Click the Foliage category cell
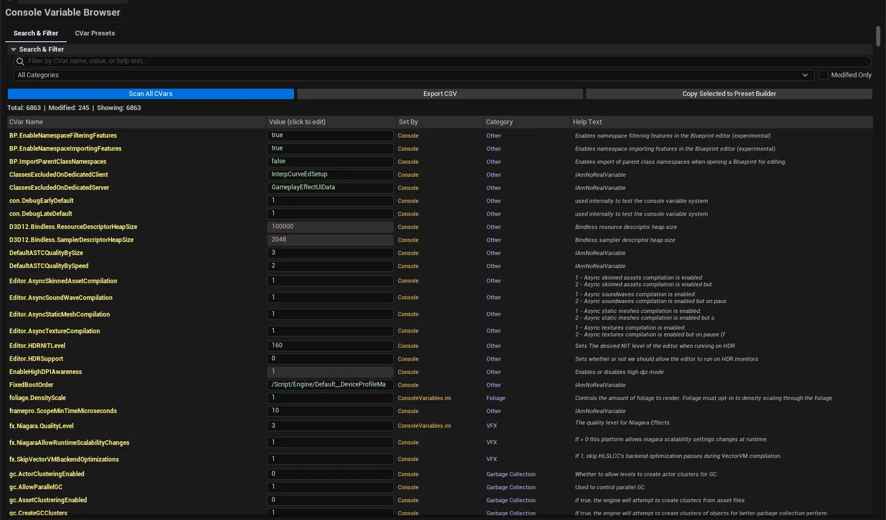 (x=496, y=398)
